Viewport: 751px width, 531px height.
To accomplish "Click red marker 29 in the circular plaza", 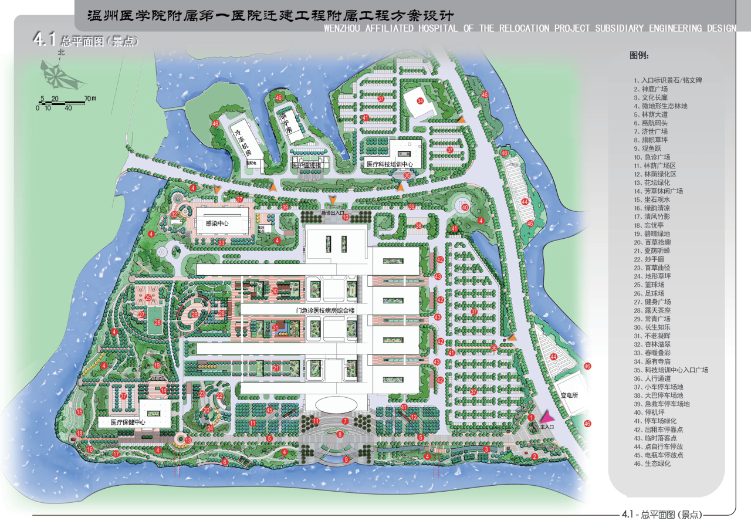I will point(194,314).
